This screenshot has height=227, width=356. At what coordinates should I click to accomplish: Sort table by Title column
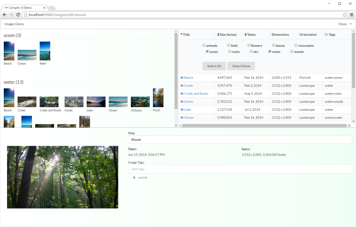(185, 34)
